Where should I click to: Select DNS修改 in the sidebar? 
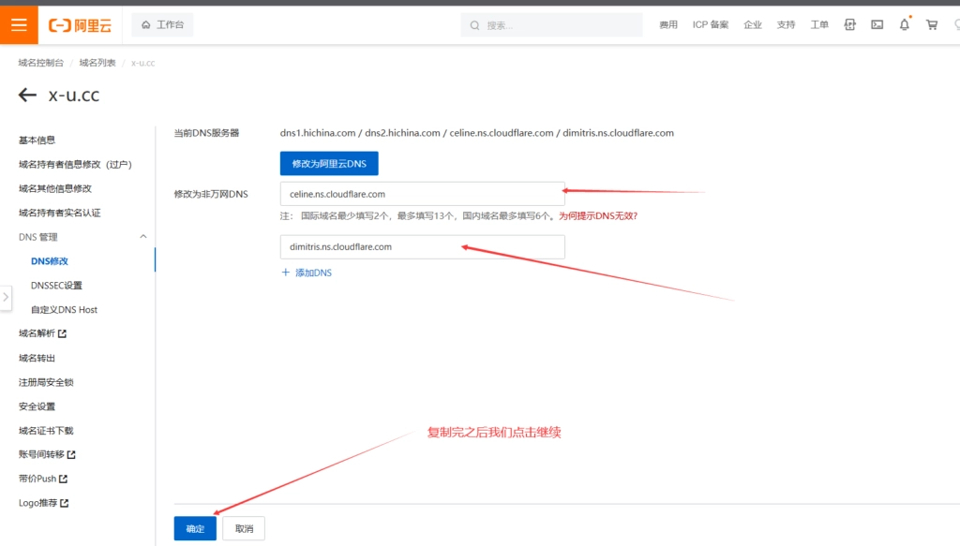click(x=50, y=261)
